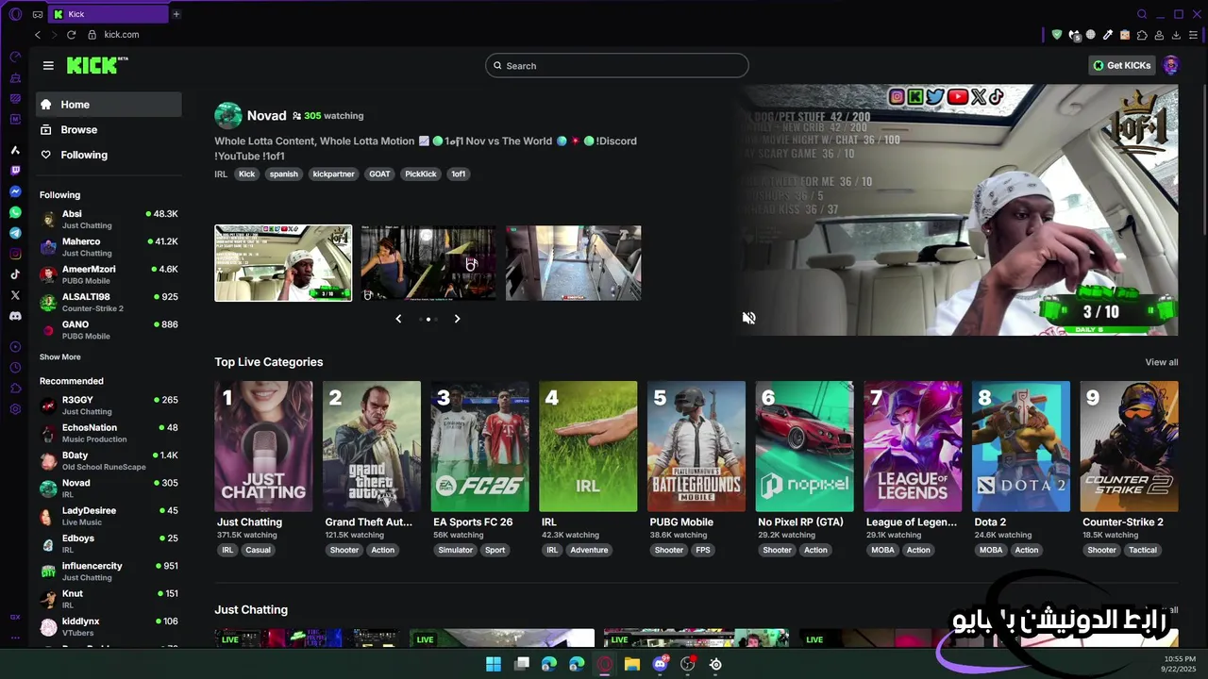The width and height of the screenshot is (1208, 679).
Task: Open Discord in the Opera sidebar
Action: 15,316
